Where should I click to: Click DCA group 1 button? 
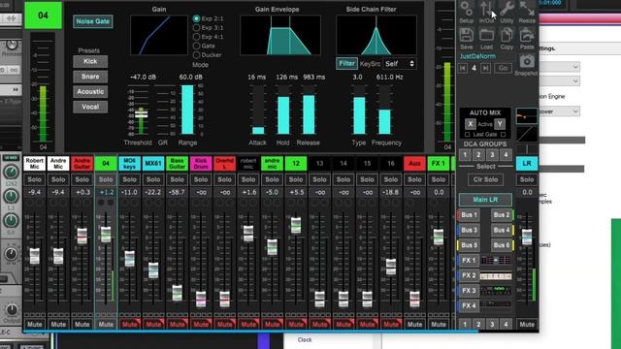[x=465, y=155]
